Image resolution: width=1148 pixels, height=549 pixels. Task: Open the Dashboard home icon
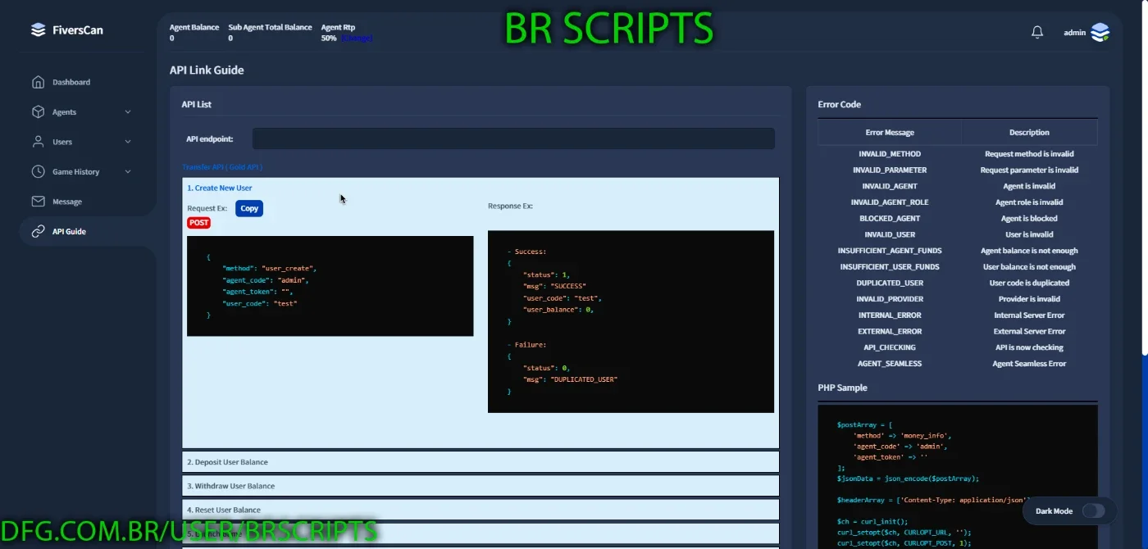pos(38,82)
